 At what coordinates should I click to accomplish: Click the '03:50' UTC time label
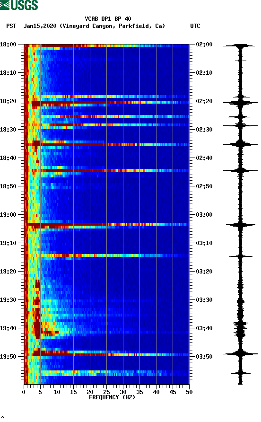pyautogui.click(x=204, y=357)
